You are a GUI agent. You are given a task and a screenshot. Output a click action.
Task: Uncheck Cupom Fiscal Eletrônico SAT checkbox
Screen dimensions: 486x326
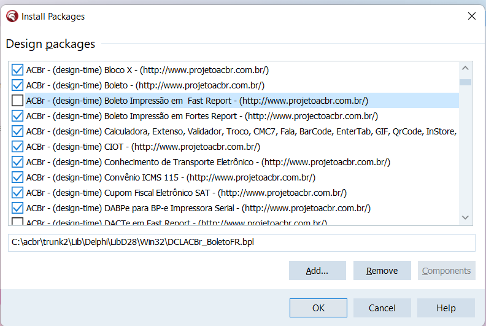[x=17, y=193]
